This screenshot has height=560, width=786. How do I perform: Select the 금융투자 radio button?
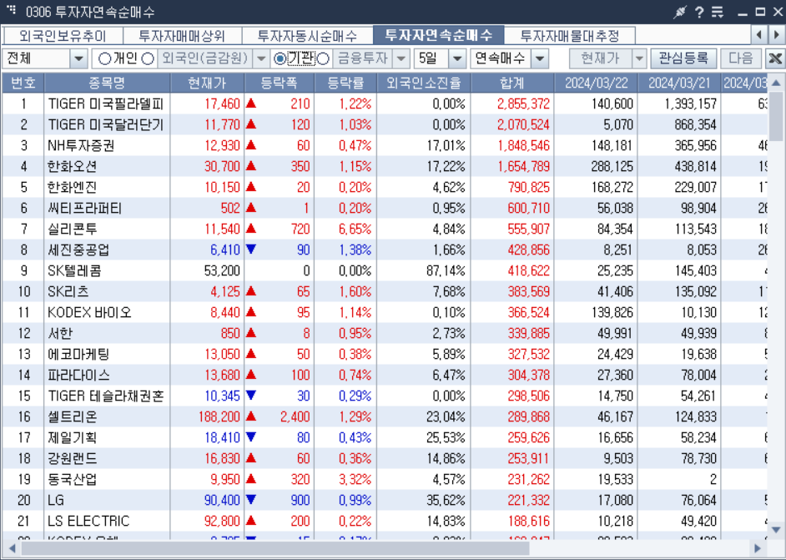pyautogui.click(x=323, y=59)
